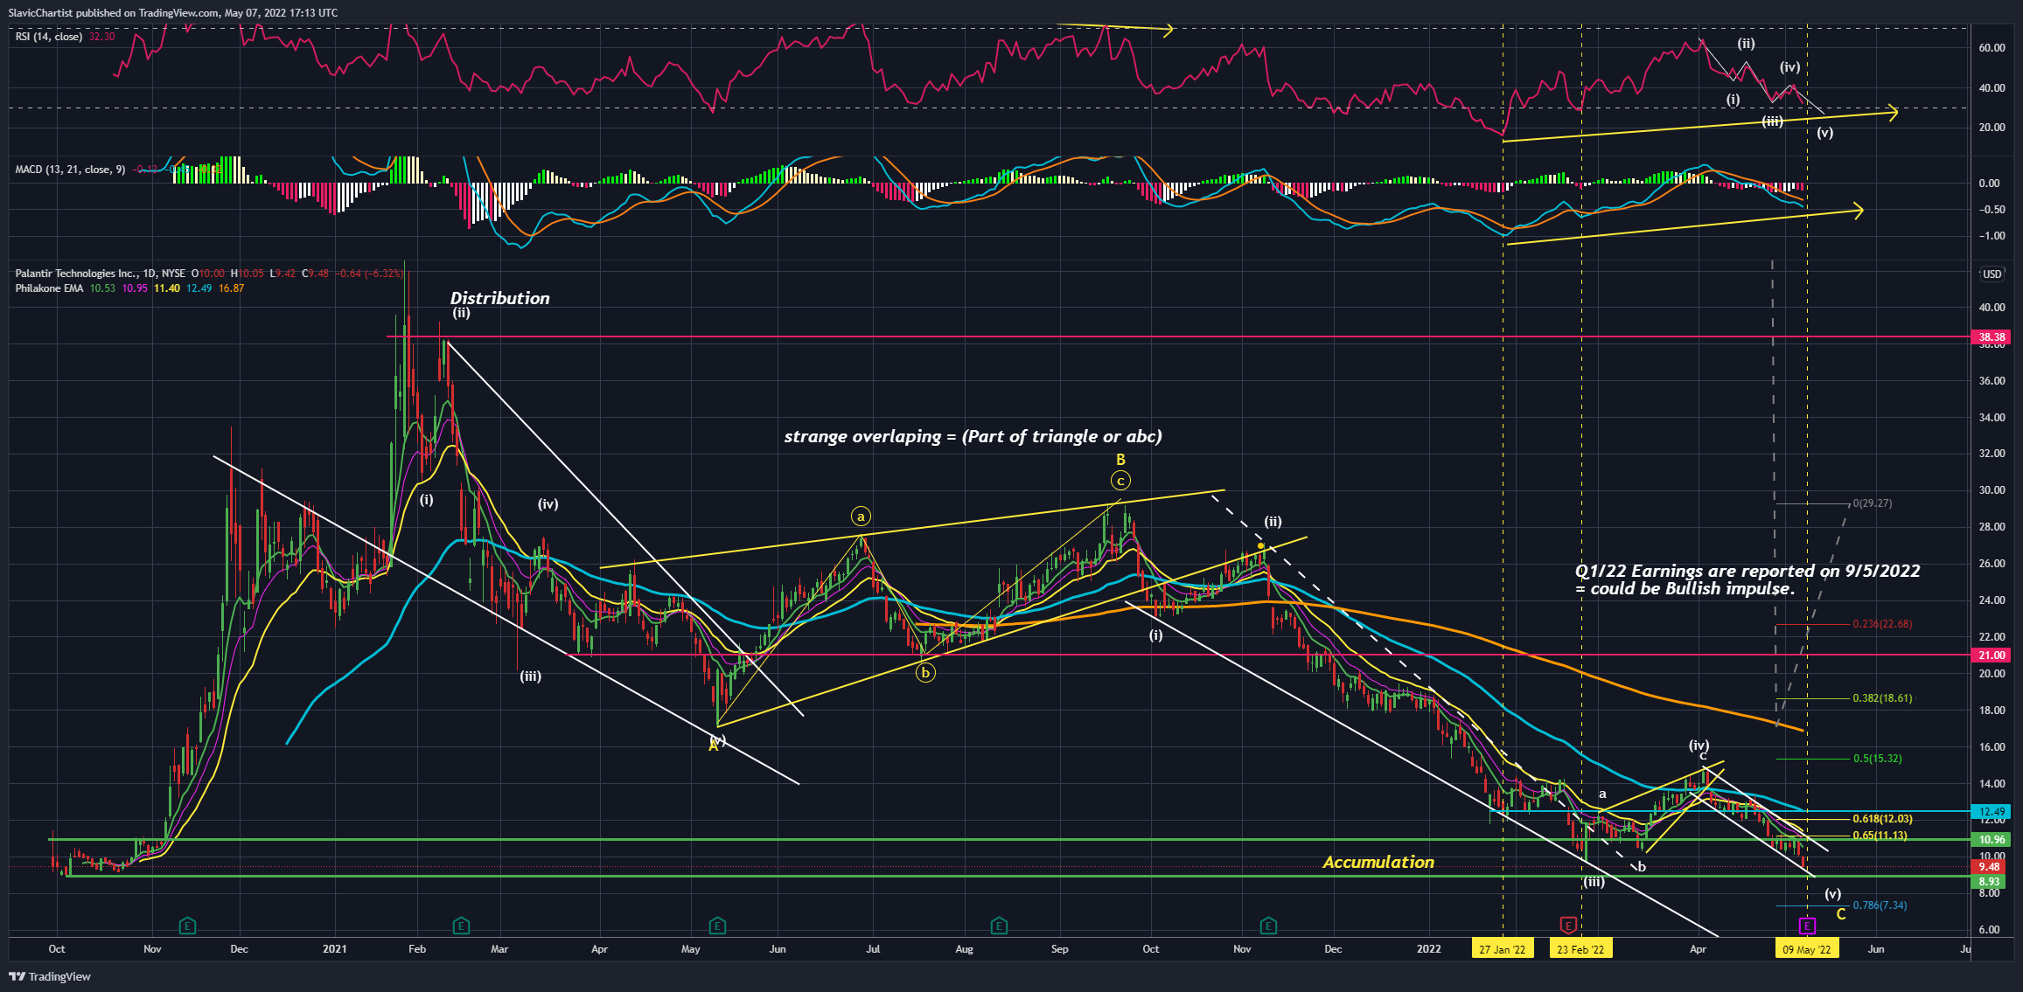Select the yellow 'C' wave label at bottom right
Image resolution: width=2023 pixels, height=992 pixels.
(1841, 914)
